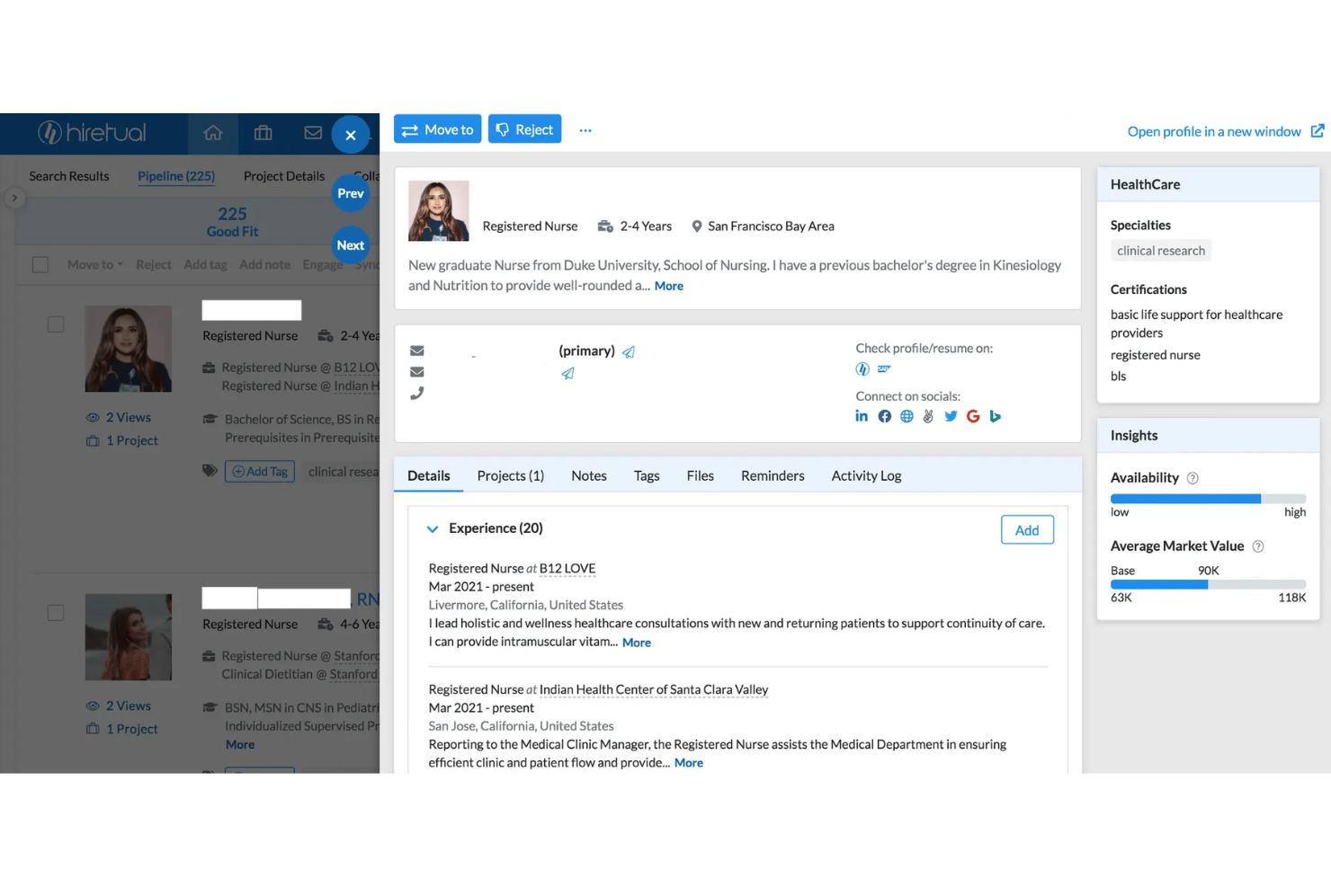Switch to the Activity Log tab
The image size is (1331, 887).
(866, 475)
